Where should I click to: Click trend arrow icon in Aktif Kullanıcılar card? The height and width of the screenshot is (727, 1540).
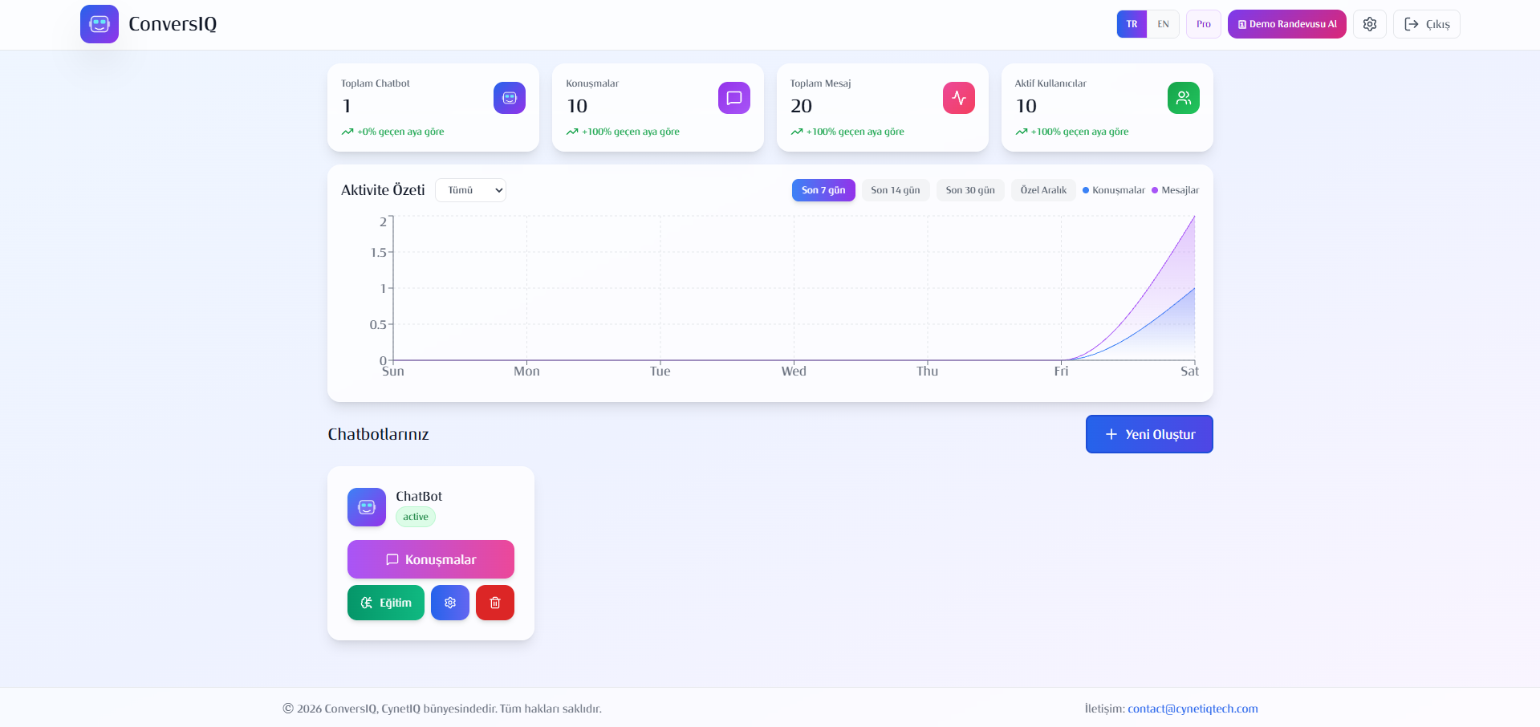point(1022,132)
